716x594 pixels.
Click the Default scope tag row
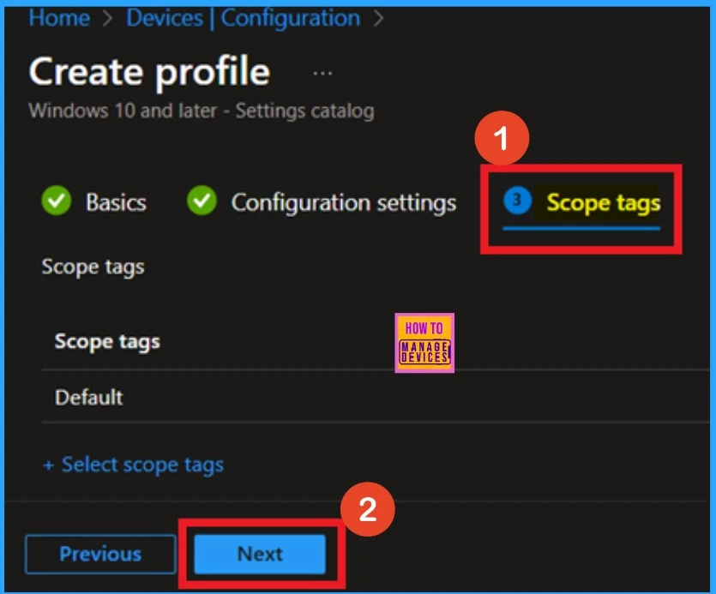point(375,397)
